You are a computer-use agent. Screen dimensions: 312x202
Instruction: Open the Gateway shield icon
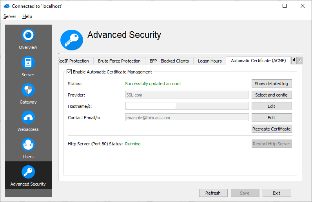[x=28, y=90]
